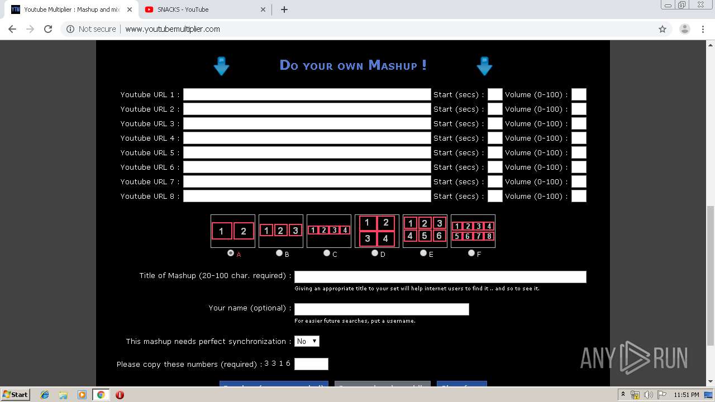This screenshot has height=402, width=715.
Task: Select layout C thumbnail with 4 in row
Action: point(329,231)
